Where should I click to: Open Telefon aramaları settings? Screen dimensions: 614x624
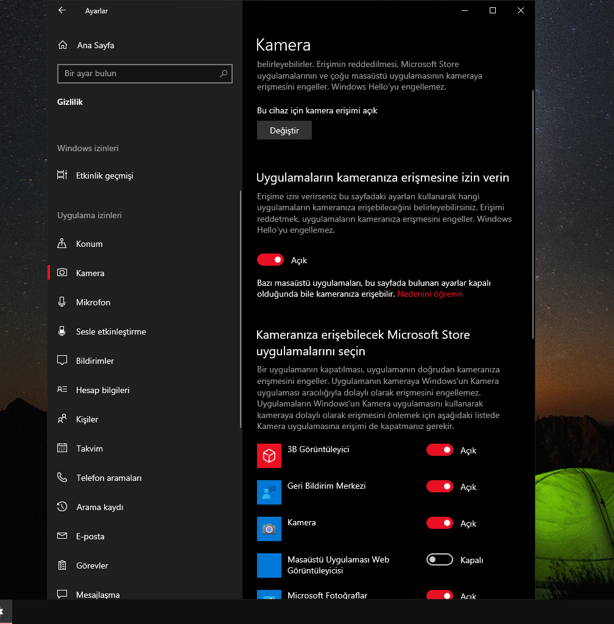click(144, 478)
